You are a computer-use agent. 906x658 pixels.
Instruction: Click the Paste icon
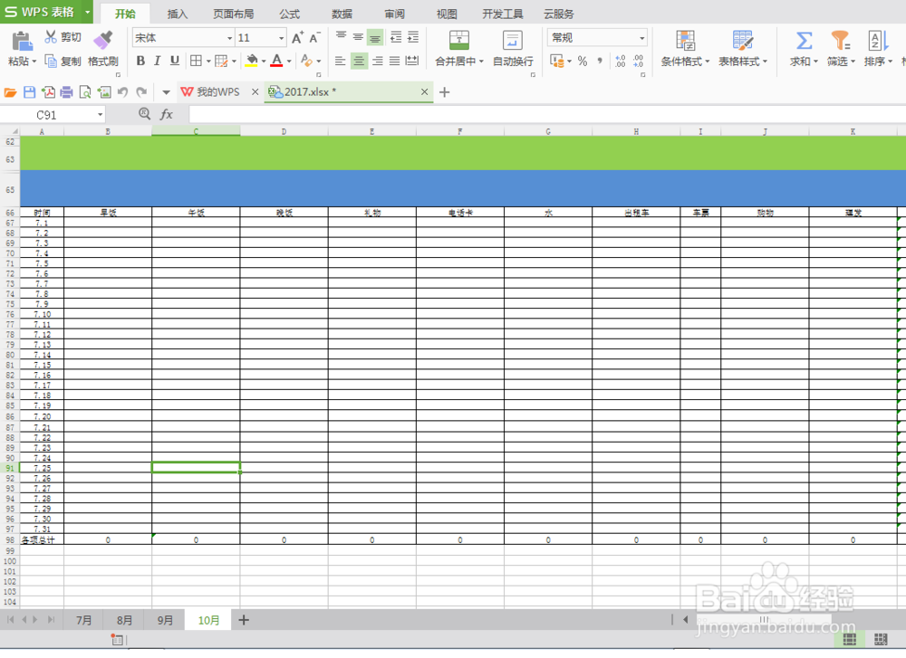(x=22, y=42)
